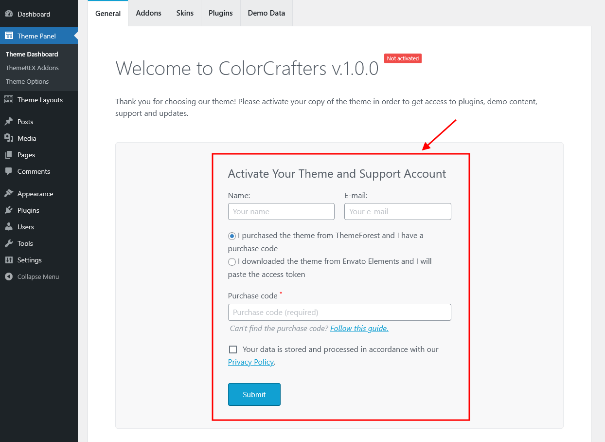Screen dimensions: 605x442
Task: Open the Demo Data tab
Action: pyautogui.click(x=267, y=13)
